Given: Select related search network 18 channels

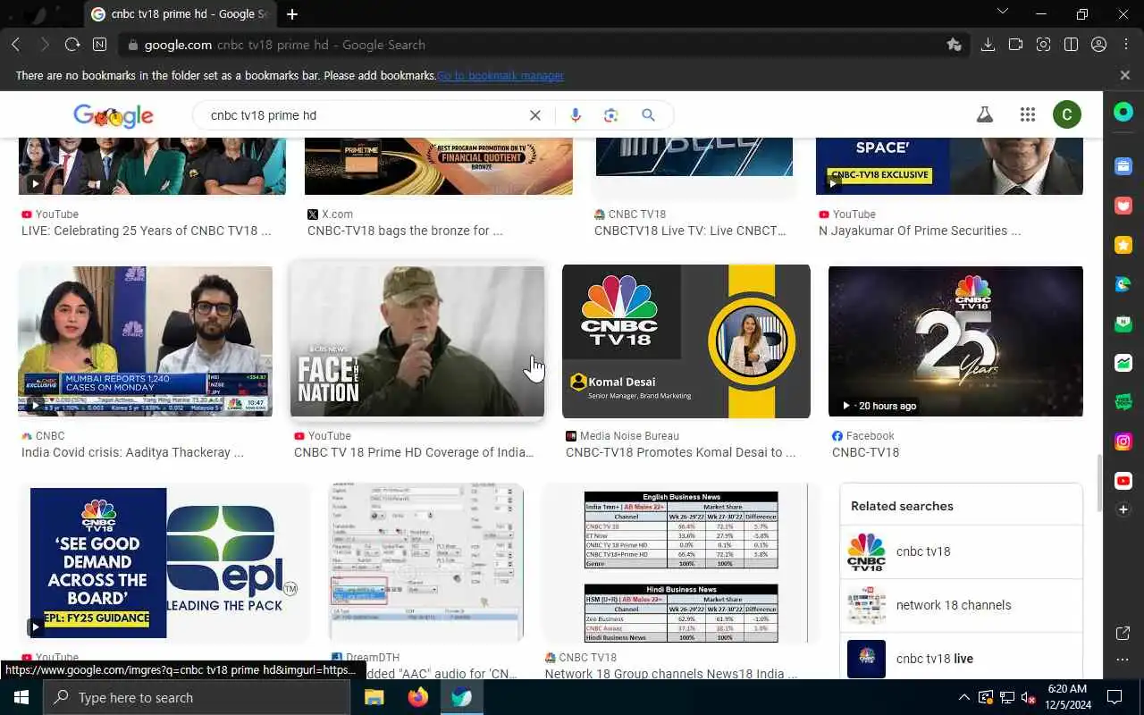Looking at the screenshot, I should (961, 605).
